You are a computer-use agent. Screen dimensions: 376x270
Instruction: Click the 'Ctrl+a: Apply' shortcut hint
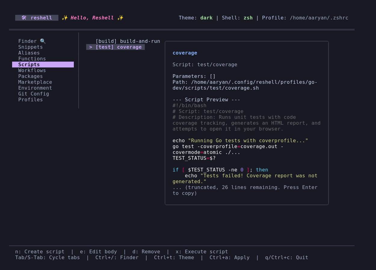(x=230, y=257)
